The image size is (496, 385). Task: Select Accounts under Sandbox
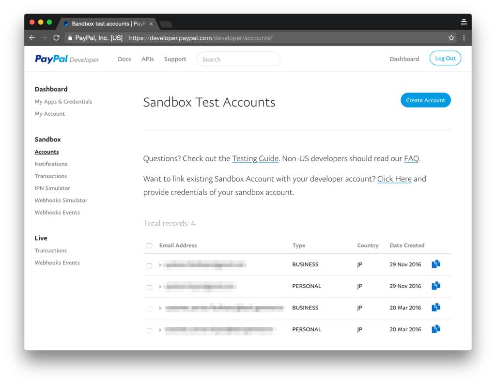(x=46, y=152)
